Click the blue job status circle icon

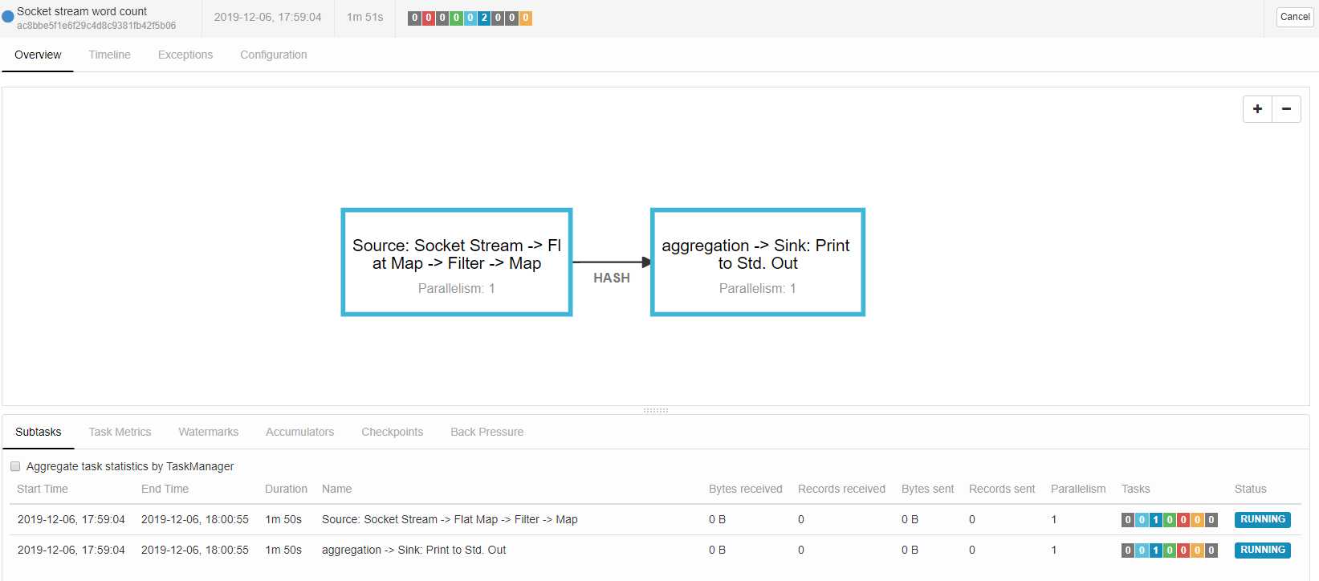8,16
